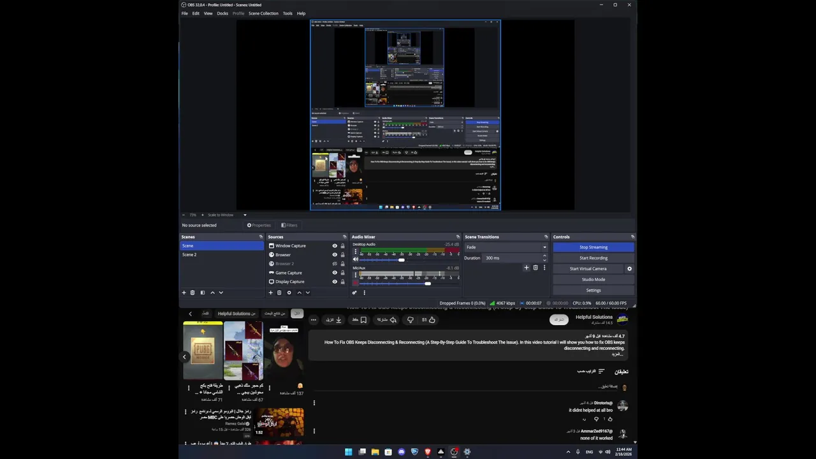Show hidden system tray icons chevron
Image resolution: width=816 pixels, height=459 pixels.
tap(568, 452)
